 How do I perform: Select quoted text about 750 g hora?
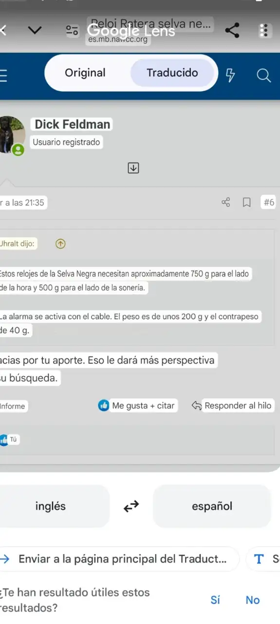pyautogui.click(x=125, y=281)
